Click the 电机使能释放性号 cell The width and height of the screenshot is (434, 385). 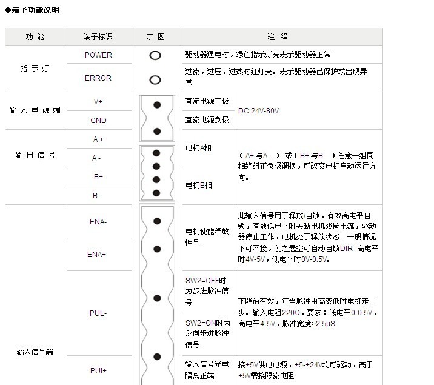pyautogui.click(x=208, y=237)
